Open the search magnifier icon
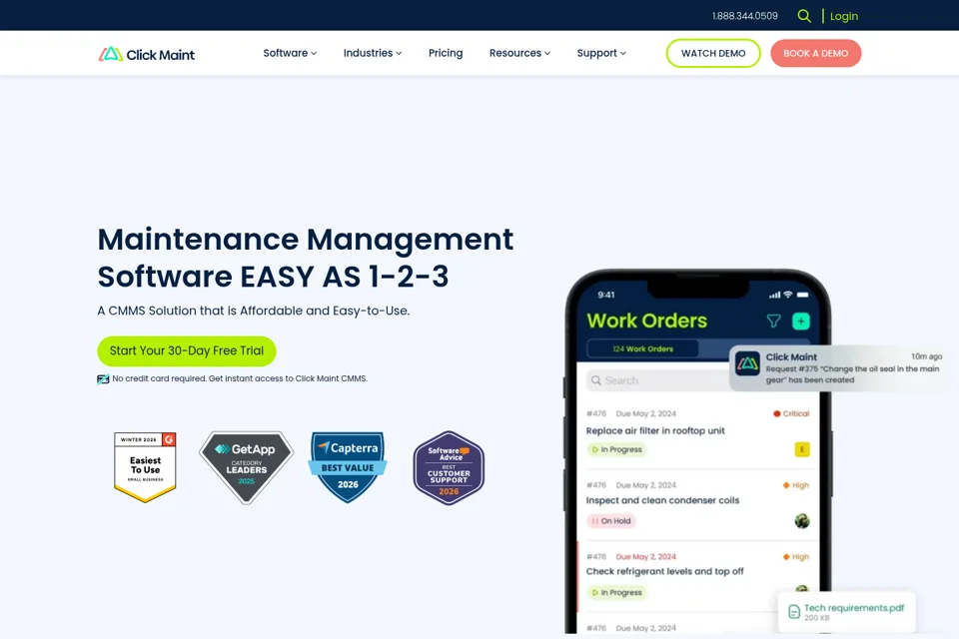Image resolution: width=959 pixels, height=639 pixels. coord(804,16)
